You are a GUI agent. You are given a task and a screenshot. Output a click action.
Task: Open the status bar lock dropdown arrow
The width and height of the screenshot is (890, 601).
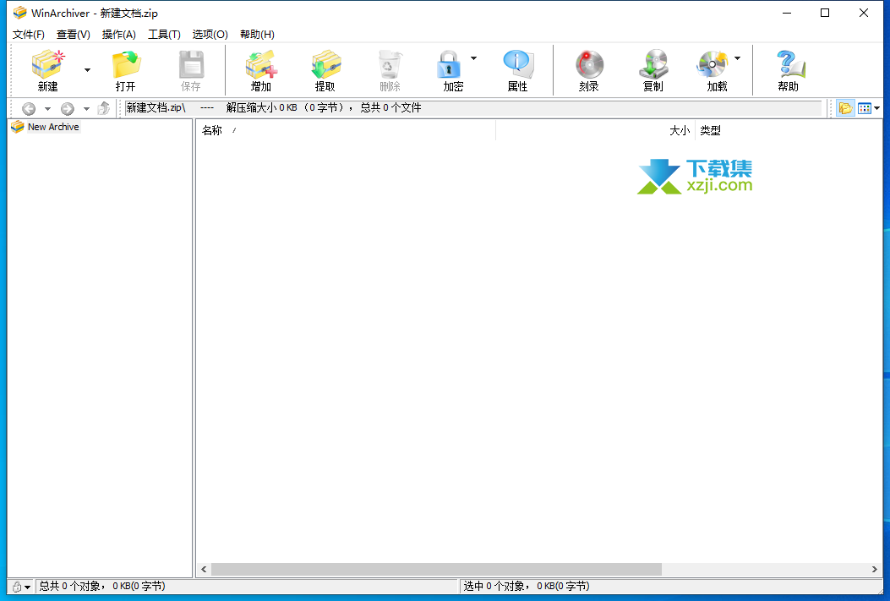pos(28,587)
